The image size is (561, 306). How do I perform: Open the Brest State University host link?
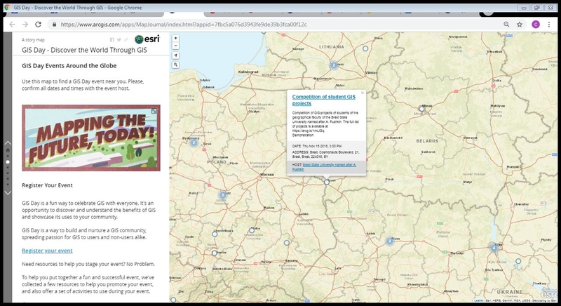pyautogui.click(x=324, y=167)
